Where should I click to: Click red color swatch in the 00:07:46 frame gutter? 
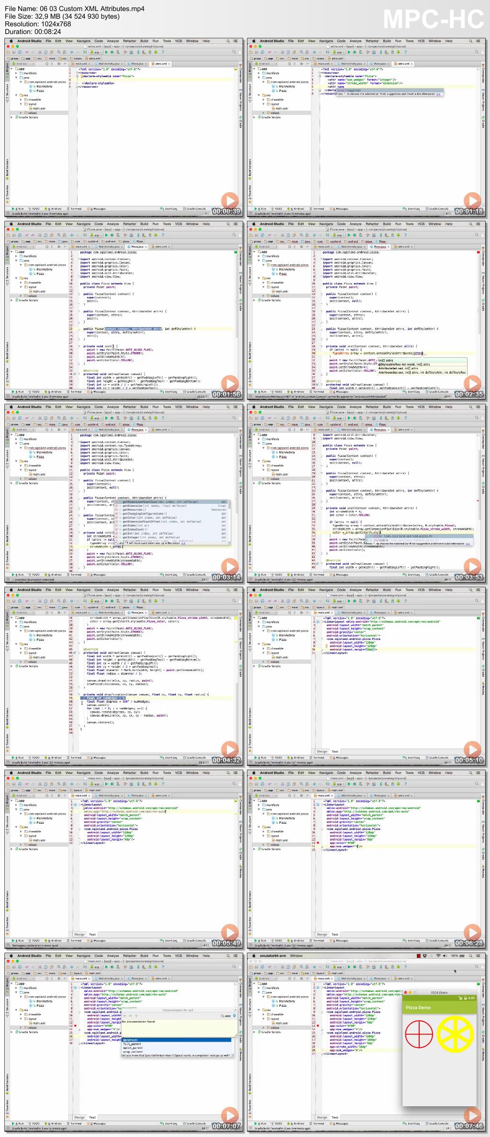(318, 1026)
